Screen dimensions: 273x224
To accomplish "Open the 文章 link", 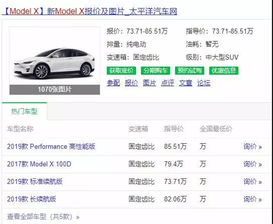I will [x=186, y=83].
